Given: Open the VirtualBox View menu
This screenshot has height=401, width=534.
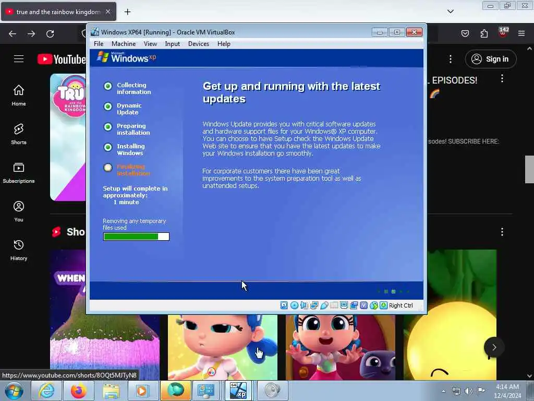Looking at the screenshot, I should click(150, 44).
